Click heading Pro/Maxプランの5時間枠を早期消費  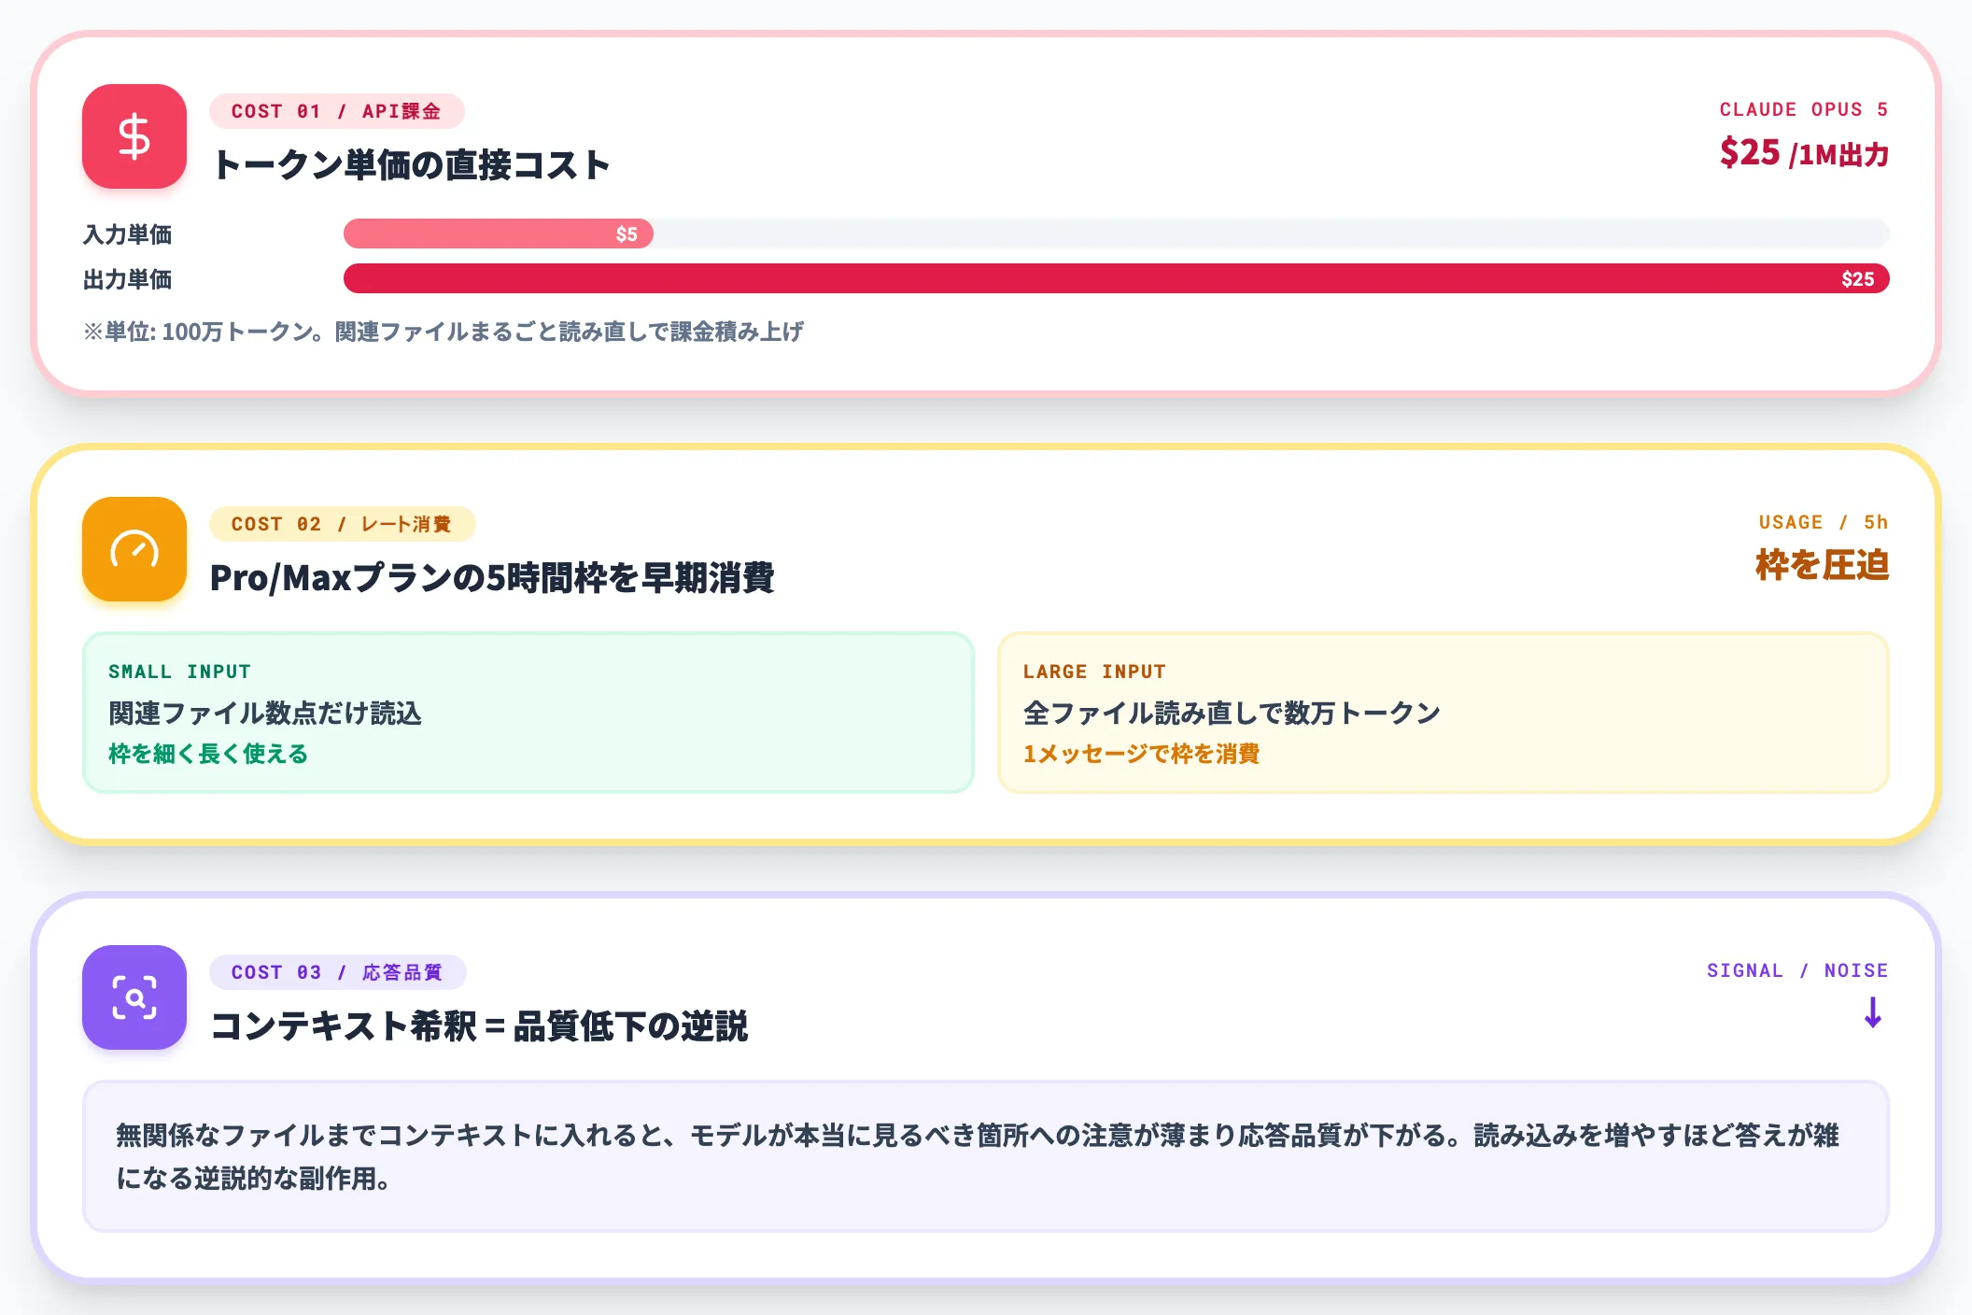(x=492, y=577)
